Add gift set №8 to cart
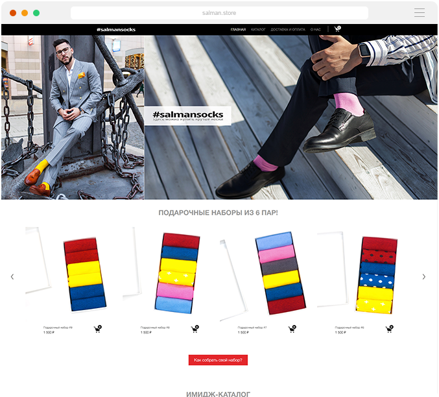This screenshot has height=397, width=439. (x=195, y=329)
